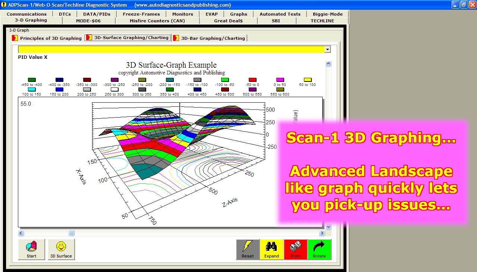This screenshot has height=272, width=477.
Task: Select the 3-D Graphing tab
Action: (31, 20)
